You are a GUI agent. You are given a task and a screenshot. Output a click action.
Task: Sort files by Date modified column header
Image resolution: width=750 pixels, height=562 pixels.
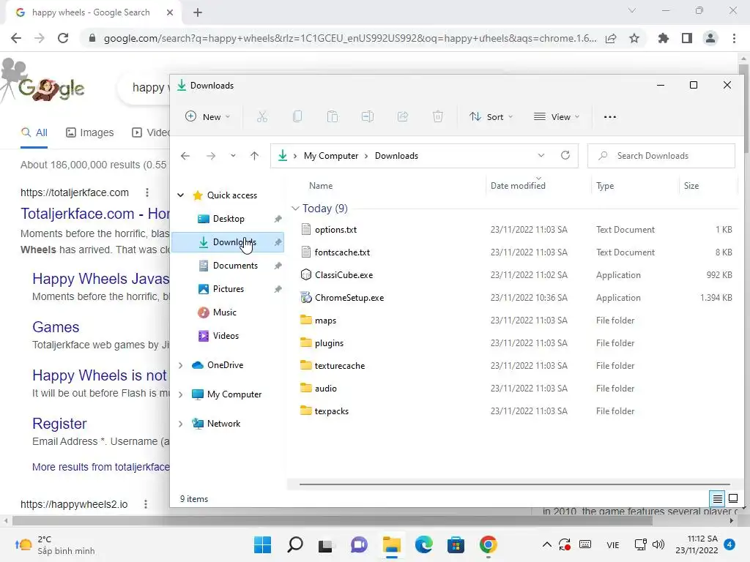point(518,186)
